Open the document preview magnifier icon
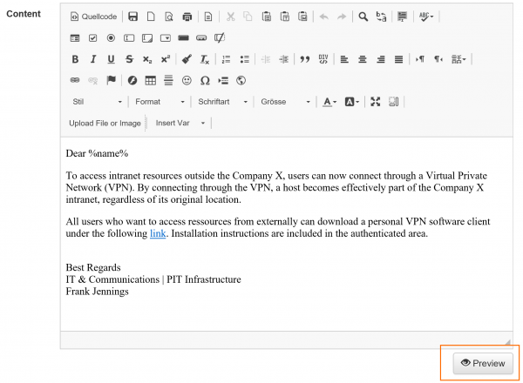Image resolution: width=523 pixels, height=383 pixels. coord(169,17)
